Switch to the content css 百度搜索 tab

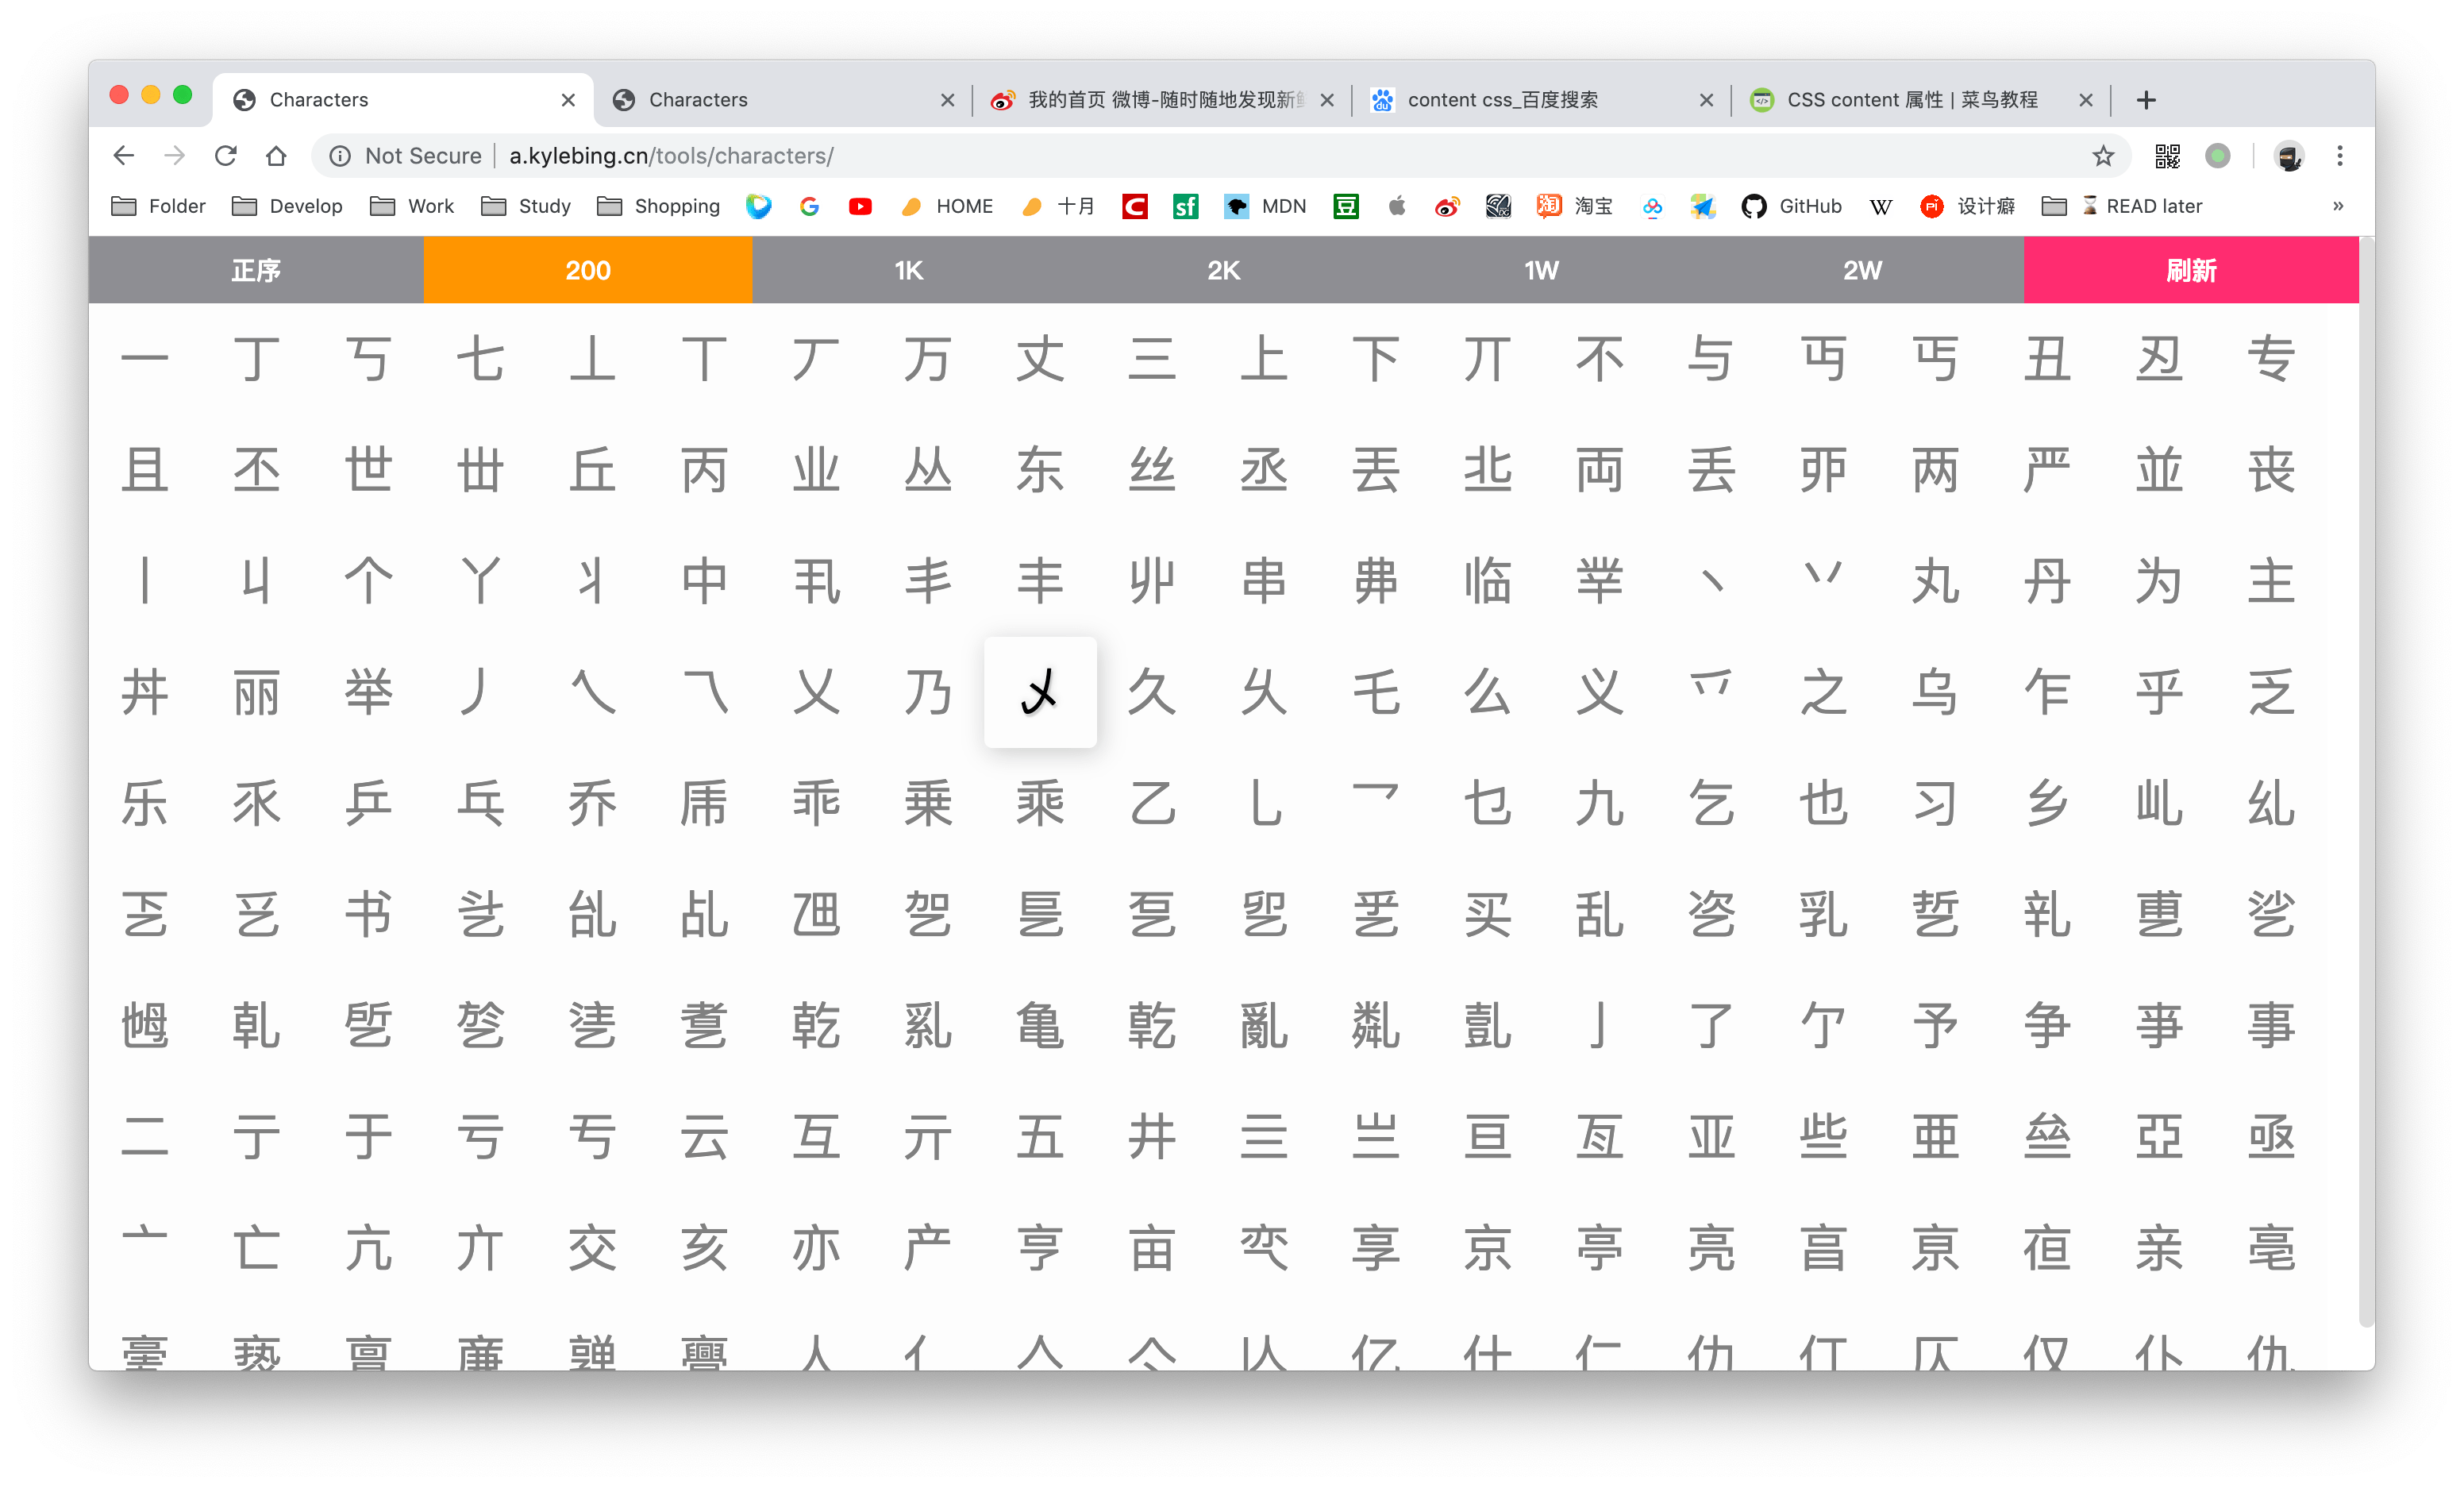[x=1502, y=100]
